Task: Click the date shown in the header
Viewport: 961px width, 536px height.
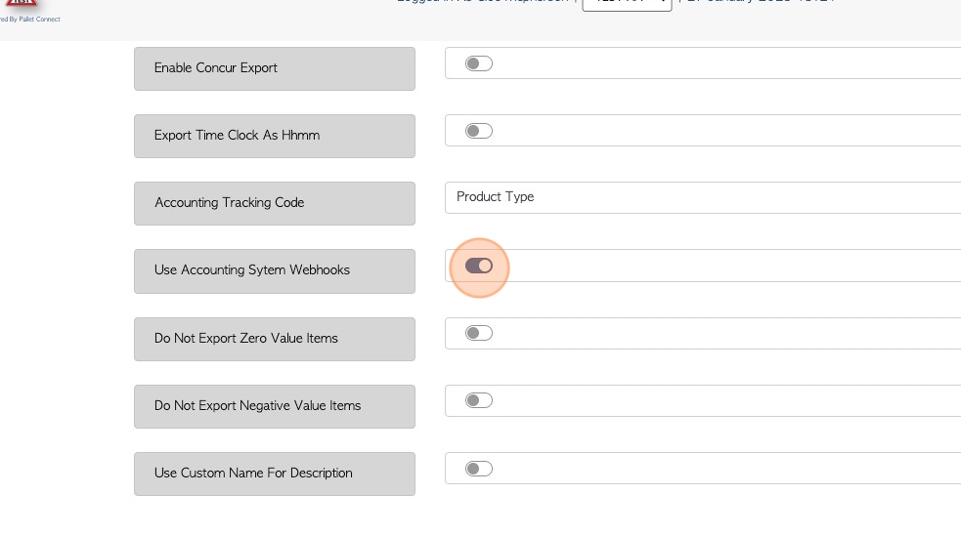Action: click(x=760, y=2)
